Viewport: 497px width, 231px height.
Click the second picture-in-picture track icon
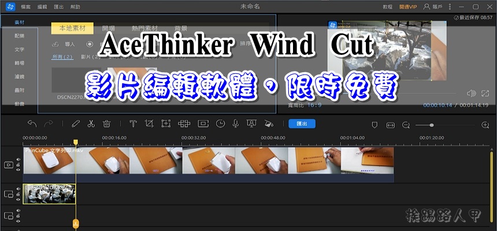pyautogui.click(x=9, y=216)
